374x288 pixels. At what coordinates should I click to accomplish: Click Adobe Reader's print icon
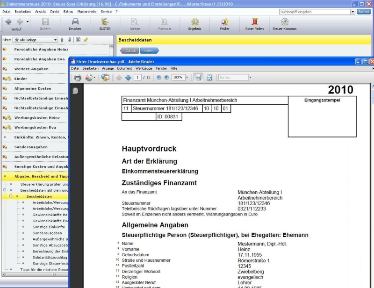point(78,77)
